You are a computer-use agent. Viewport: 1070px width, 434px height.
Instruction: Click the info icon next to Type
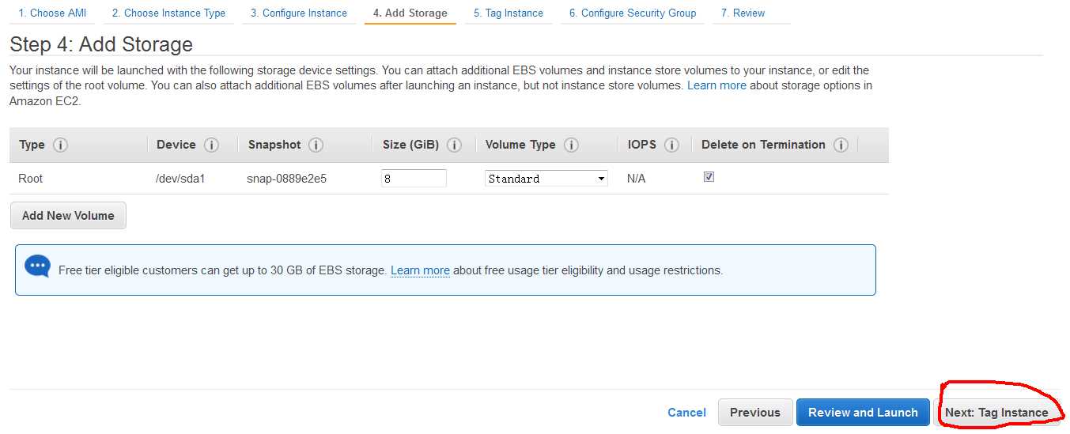pos(61,145)
